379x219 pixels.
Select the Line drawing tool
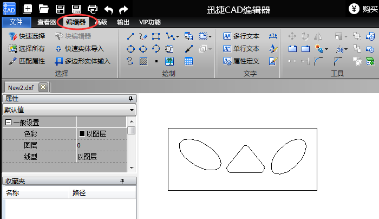(x=130, y=36)
